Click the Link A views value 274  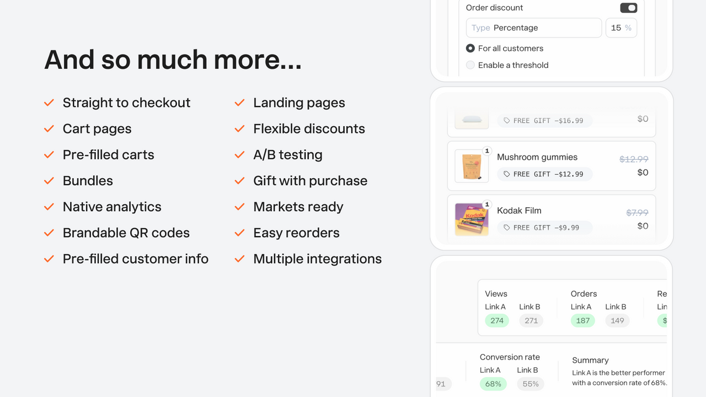click(x=497, y=320)
